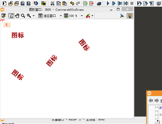162x124 pixels.
Task: Minimize the graphics window
Action: [111, 10]
